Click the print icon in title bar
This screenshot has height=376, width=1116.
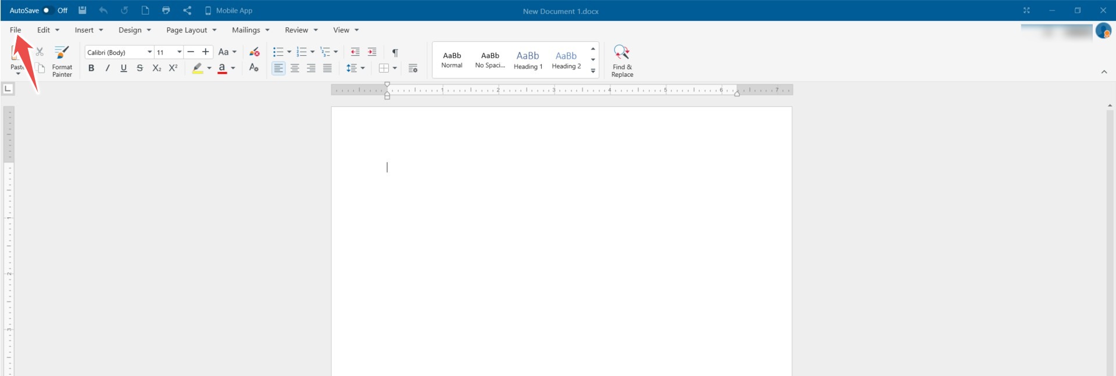coord(166,10)
